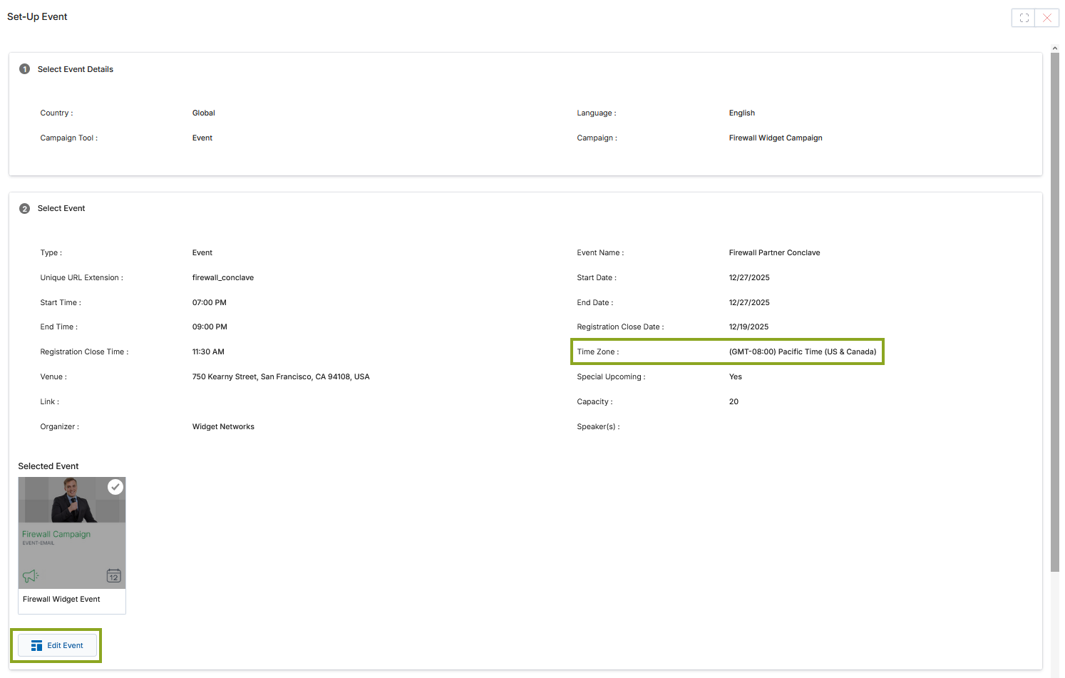1065x678 pixels.
Task: Click the Special Upcoming value 'Yes'
Action: point(736,377)
